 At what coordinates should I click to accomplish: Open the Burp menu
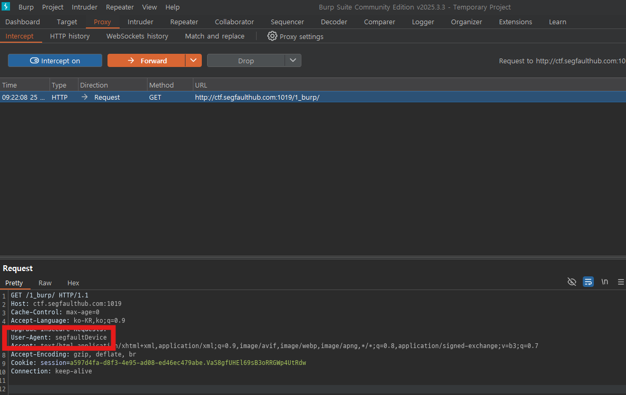pyautogui.click(x=26, y=7)
